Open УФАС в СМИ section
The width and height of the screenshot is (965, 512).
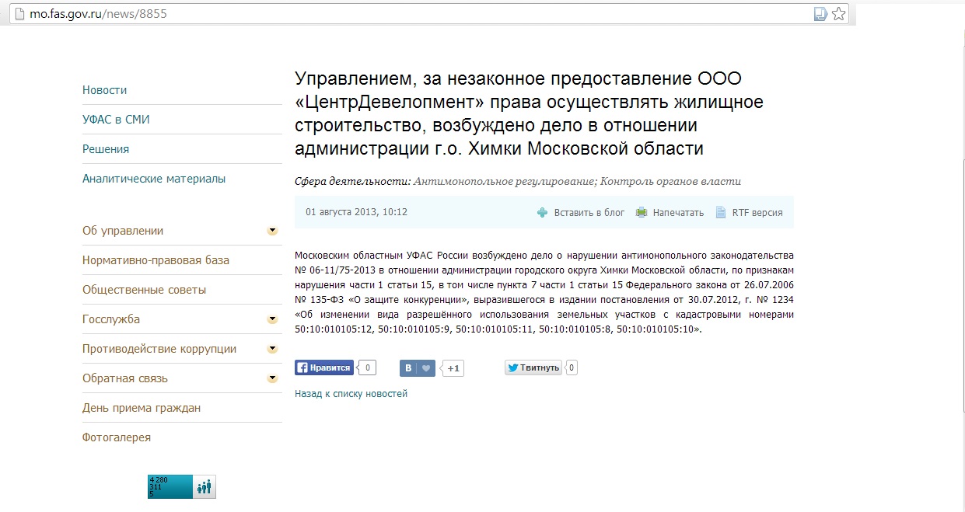116,120
